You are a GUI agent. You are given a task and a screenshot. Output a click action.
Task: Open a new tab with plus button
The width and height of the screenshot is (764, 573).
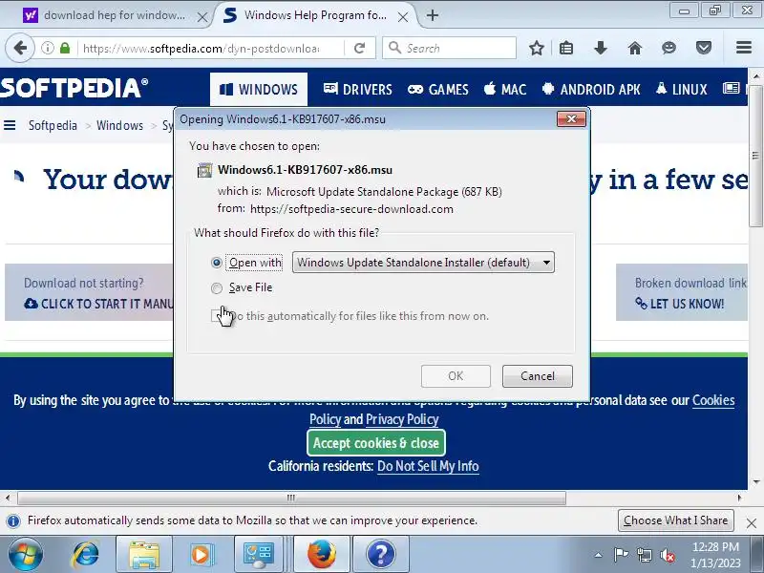[x=433, y=15]
